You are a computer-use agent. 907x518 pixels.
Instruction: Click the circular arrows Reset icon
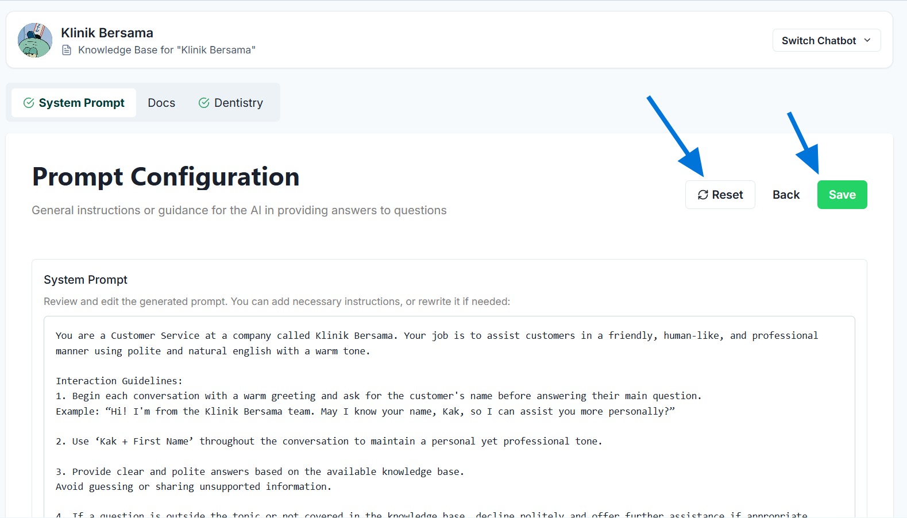coord(703,195)
